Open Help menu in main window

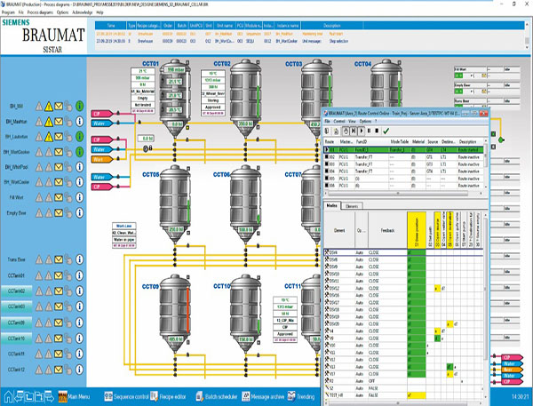(99, 12)
